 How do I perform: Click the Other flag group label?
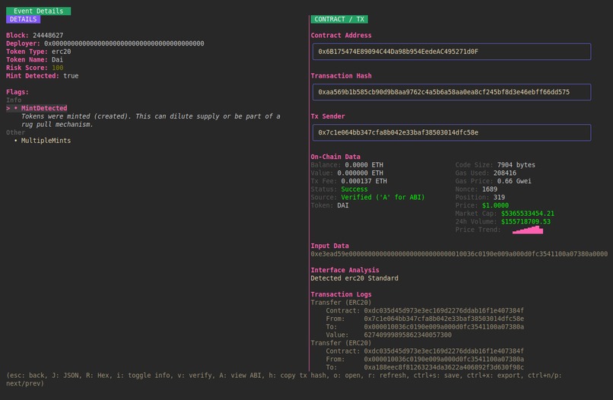click(x=16, y=132)
